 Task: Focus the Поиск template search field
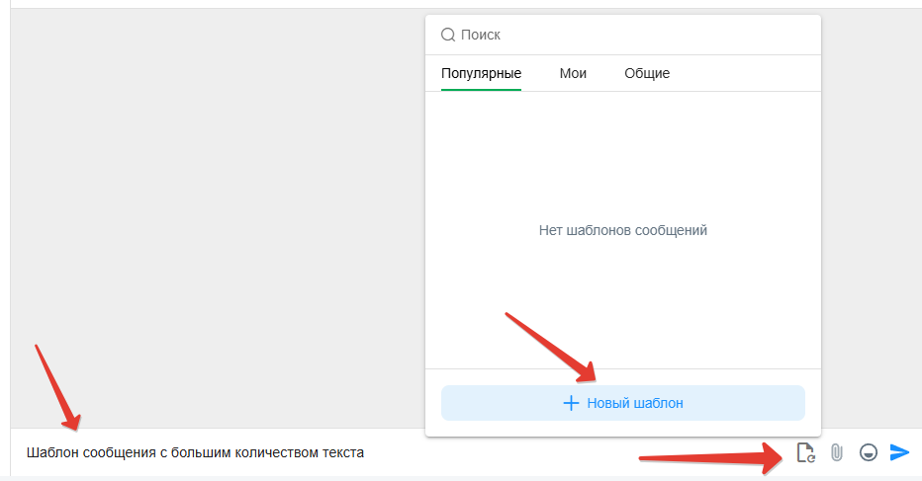click(633, 35)
